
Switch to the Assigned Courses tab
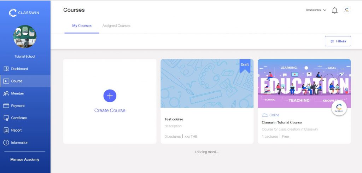[116, 26]
